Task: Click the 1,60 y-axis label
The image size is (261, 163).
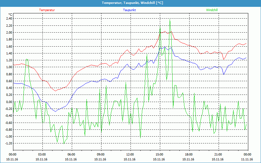Action: pos(9,46)
